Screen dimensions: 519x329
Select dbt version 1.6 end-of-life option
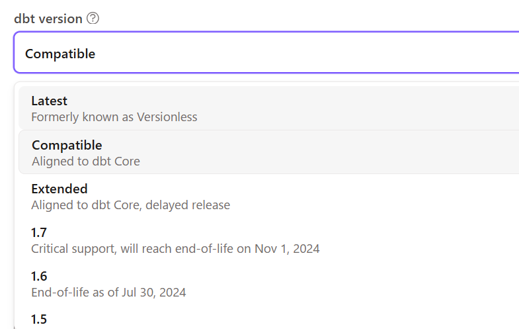269,283
